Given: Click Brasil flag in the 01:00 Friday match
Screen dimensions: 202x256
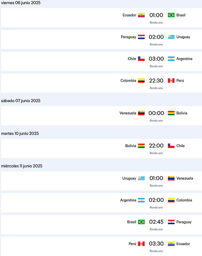Looking at the screenshot, I should [x=171, y=15].
